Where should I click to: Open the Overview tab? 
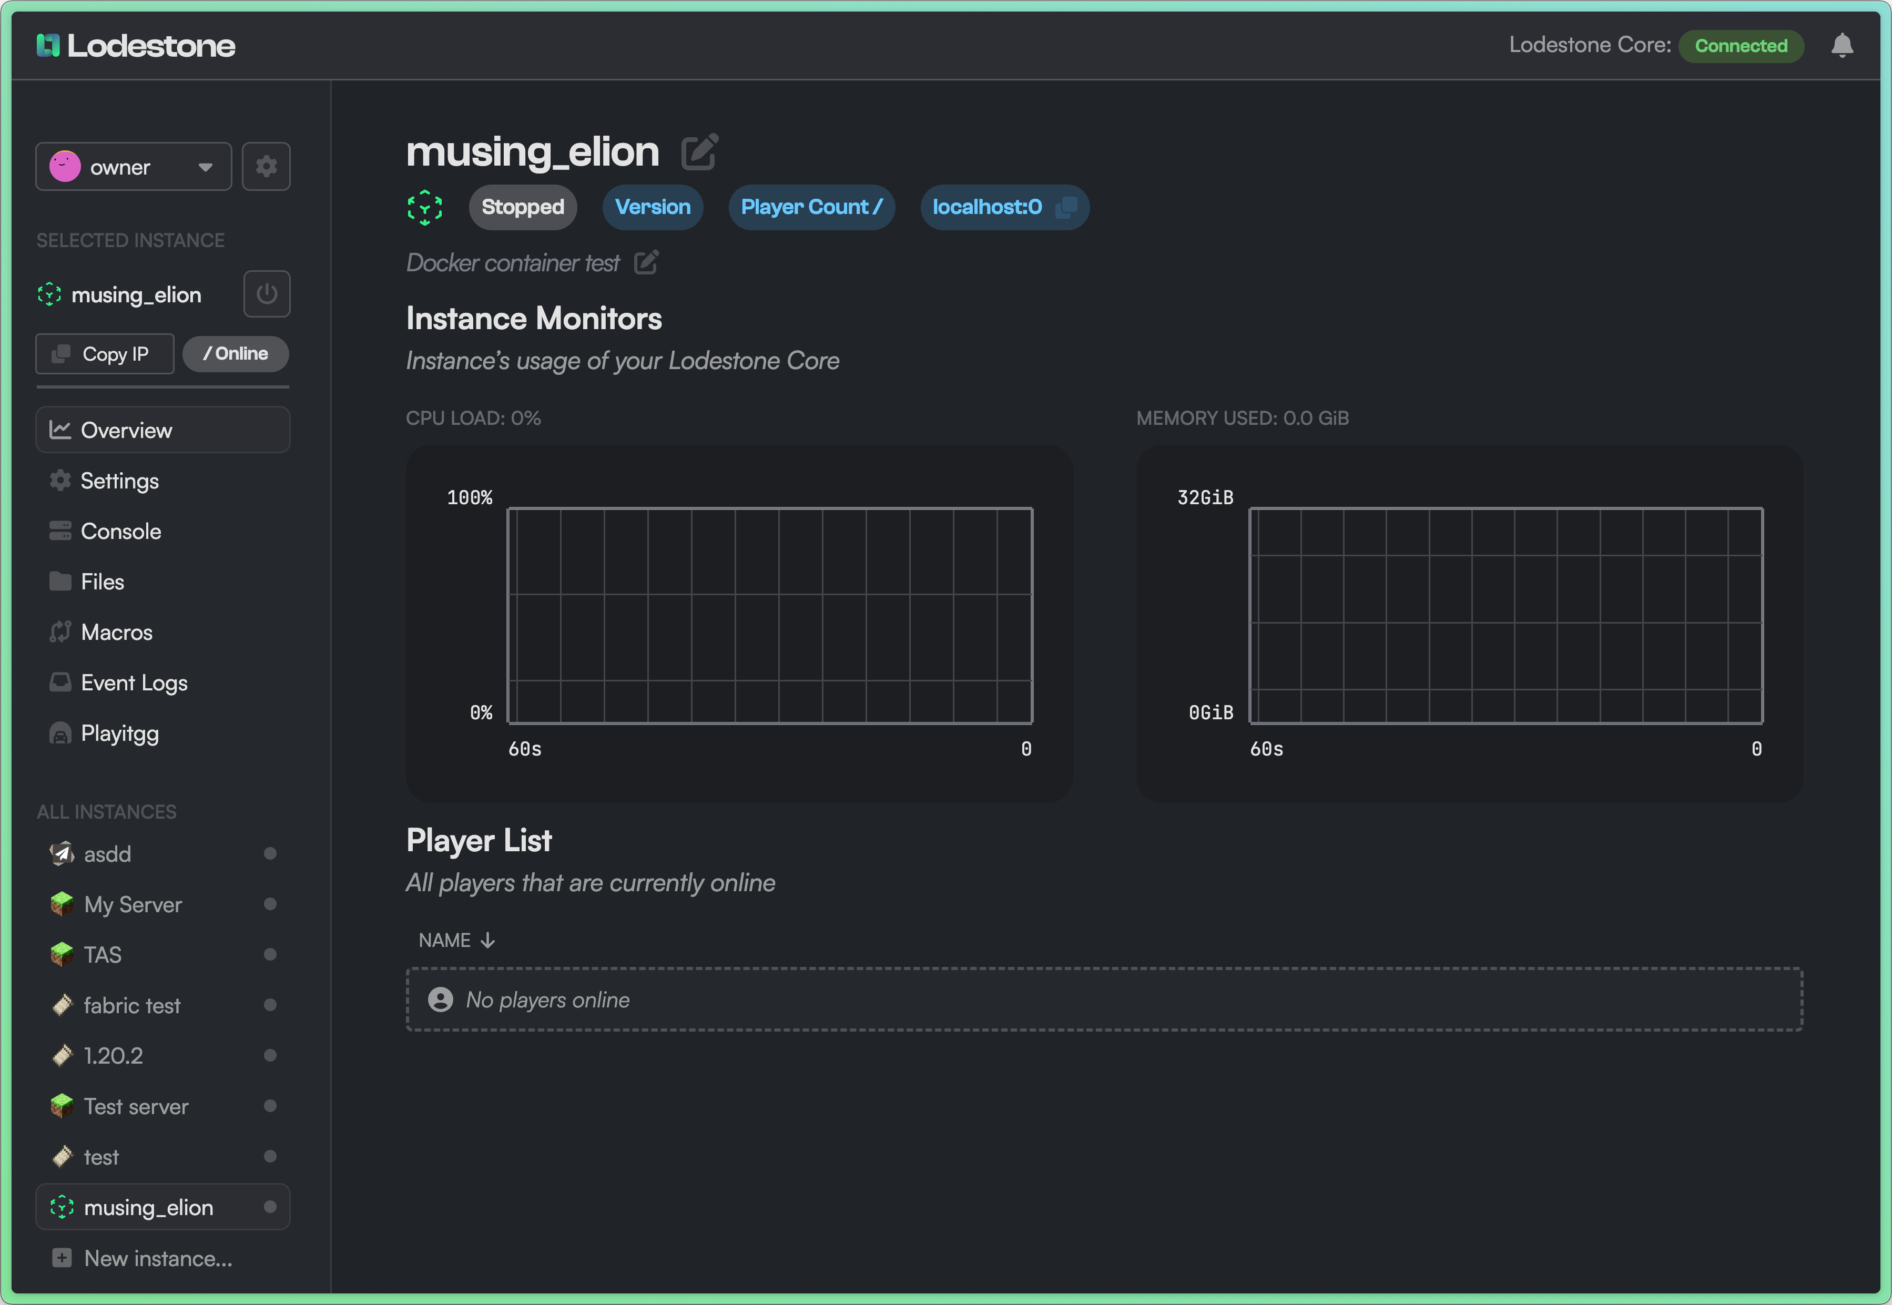162,430
